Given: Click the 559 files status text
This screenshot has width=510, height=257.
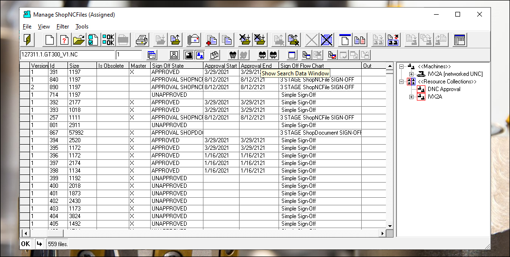Looking at the screenshot, I should 58,244.
